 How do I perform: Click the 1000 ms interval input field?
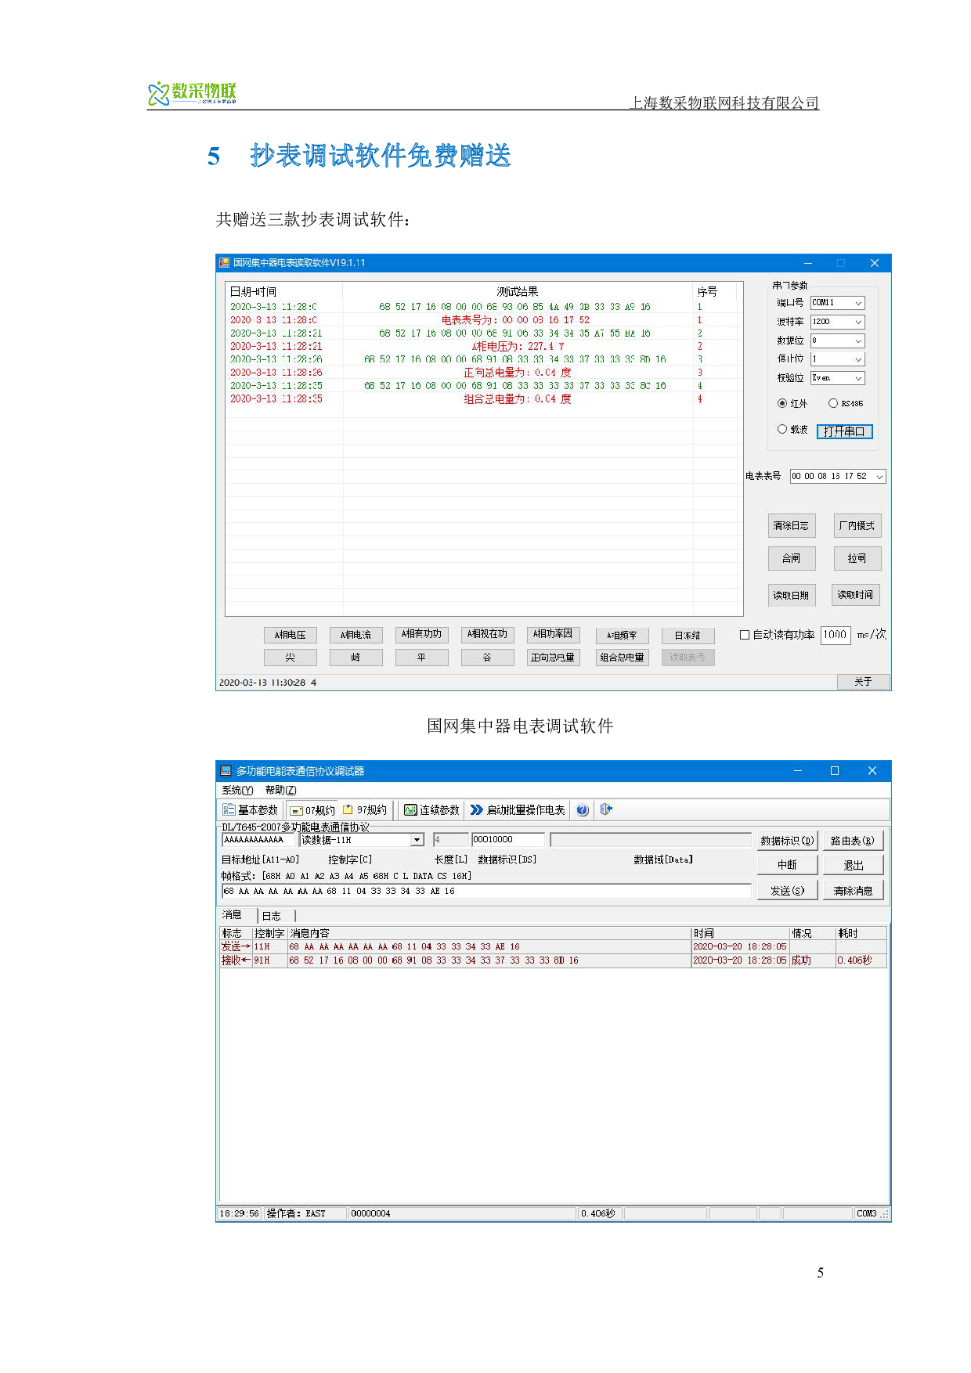tap(836, 635)
